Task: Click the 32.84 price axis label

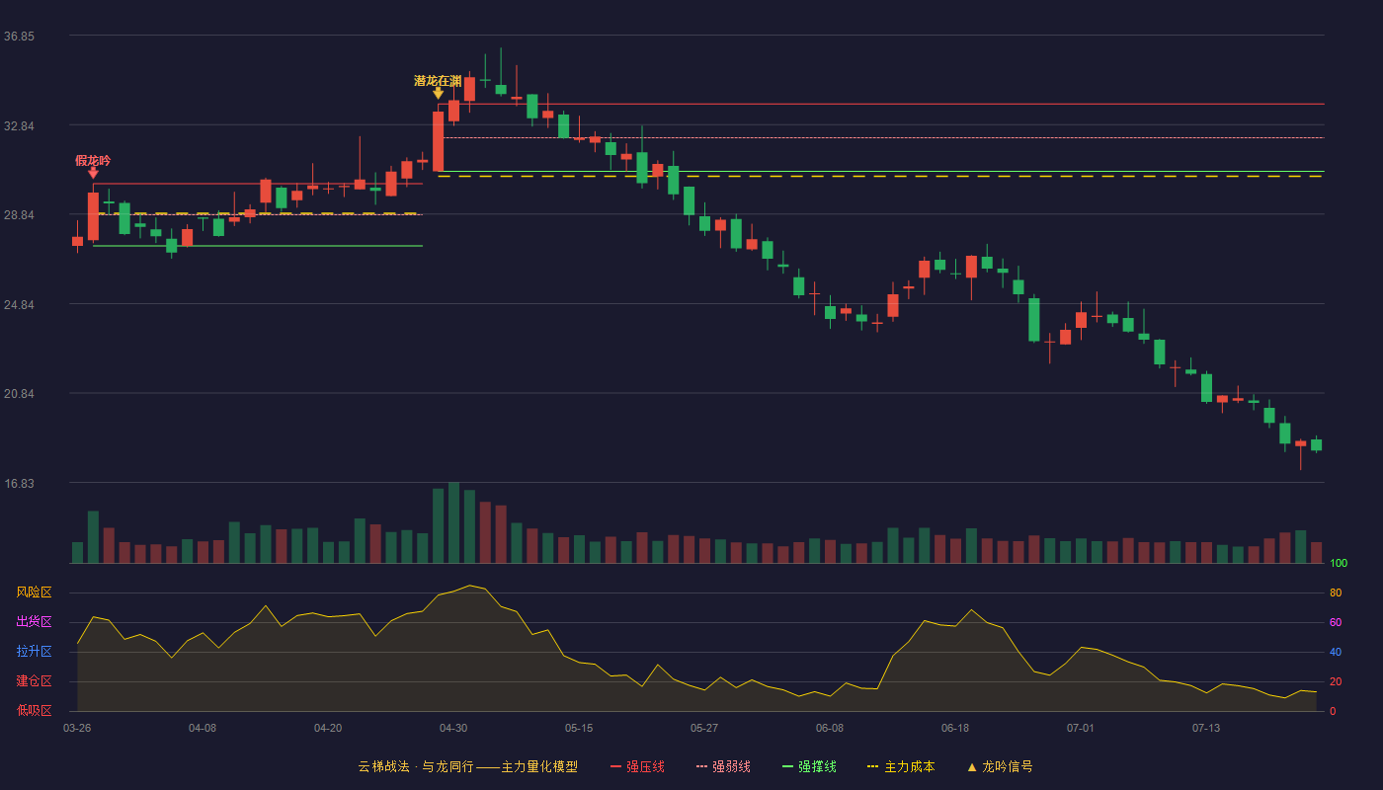Action: click(19, 126)
